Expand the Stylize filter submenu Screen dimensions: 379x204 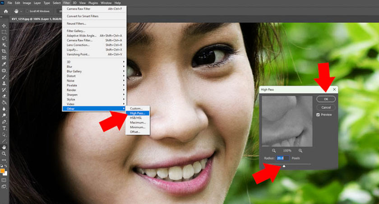click(94, 99)
